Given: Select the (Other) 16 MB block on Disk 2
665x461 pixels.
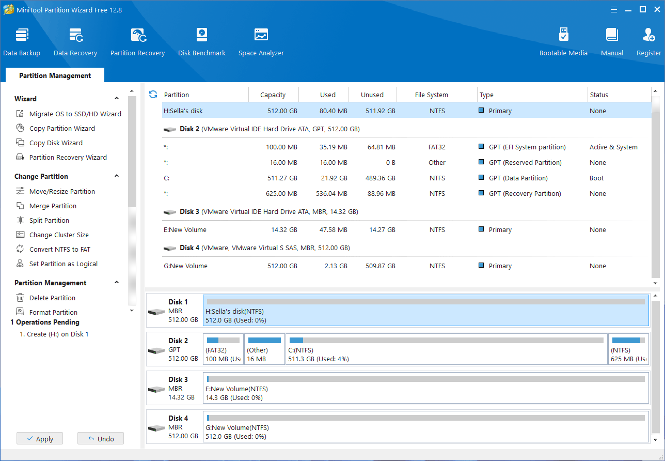Looking at the screenshot, I should coord(264,349).
